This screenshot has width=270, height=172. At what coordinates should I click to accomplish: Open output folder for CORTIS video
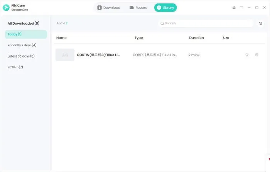point(247,55)
